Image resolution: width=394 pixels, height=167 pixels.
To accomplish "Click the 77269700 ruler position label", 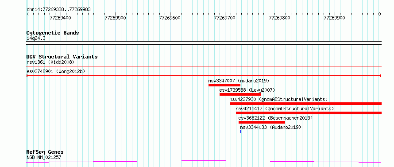I will [224, 18].
